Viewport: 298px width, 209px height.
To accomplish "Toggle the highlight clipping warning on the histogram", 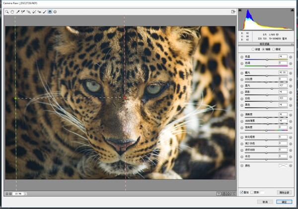I will pos(293,10).
